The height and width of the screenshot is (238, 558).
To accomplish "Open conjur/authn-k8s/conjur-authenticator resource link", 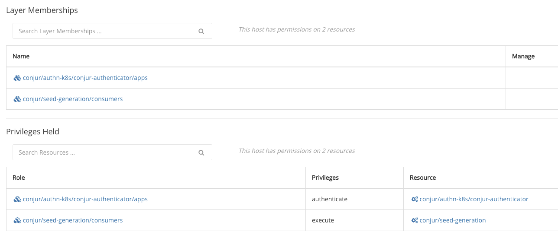I will (x=474, y=199).
